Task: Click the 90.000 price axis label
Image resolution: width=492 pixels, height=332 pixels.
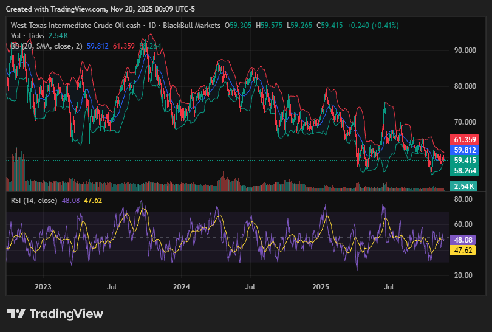Action: pyautogui.click(x=465, y=50)
